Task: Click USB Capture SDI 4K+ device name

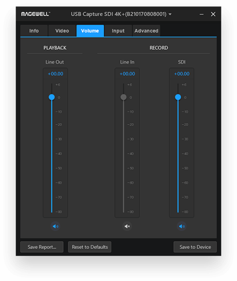Action: pyautogui.click(x=119, y=14)
